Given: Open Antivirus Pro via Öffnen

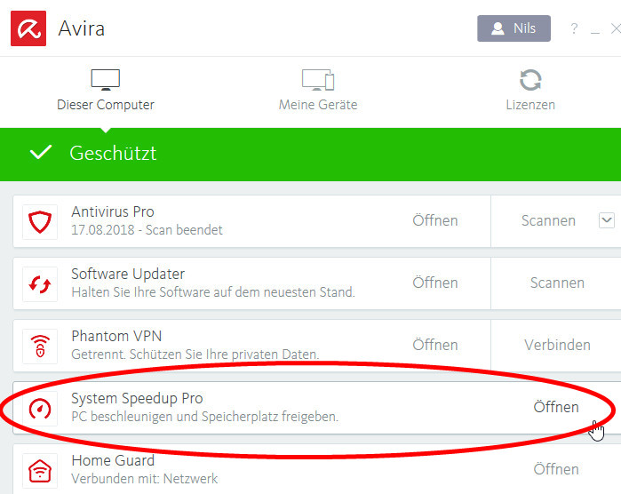Looking at the screenshot, I should (x=435, y=220).
